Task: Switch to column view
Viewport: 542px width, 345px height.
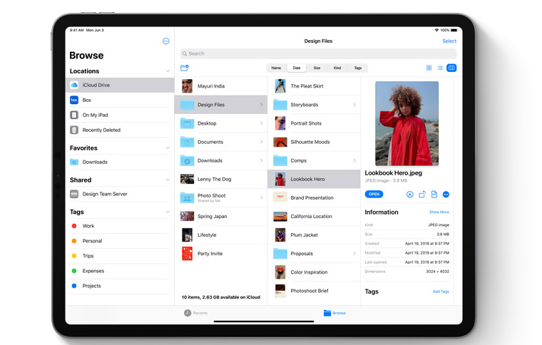Action: click(451, 68)
